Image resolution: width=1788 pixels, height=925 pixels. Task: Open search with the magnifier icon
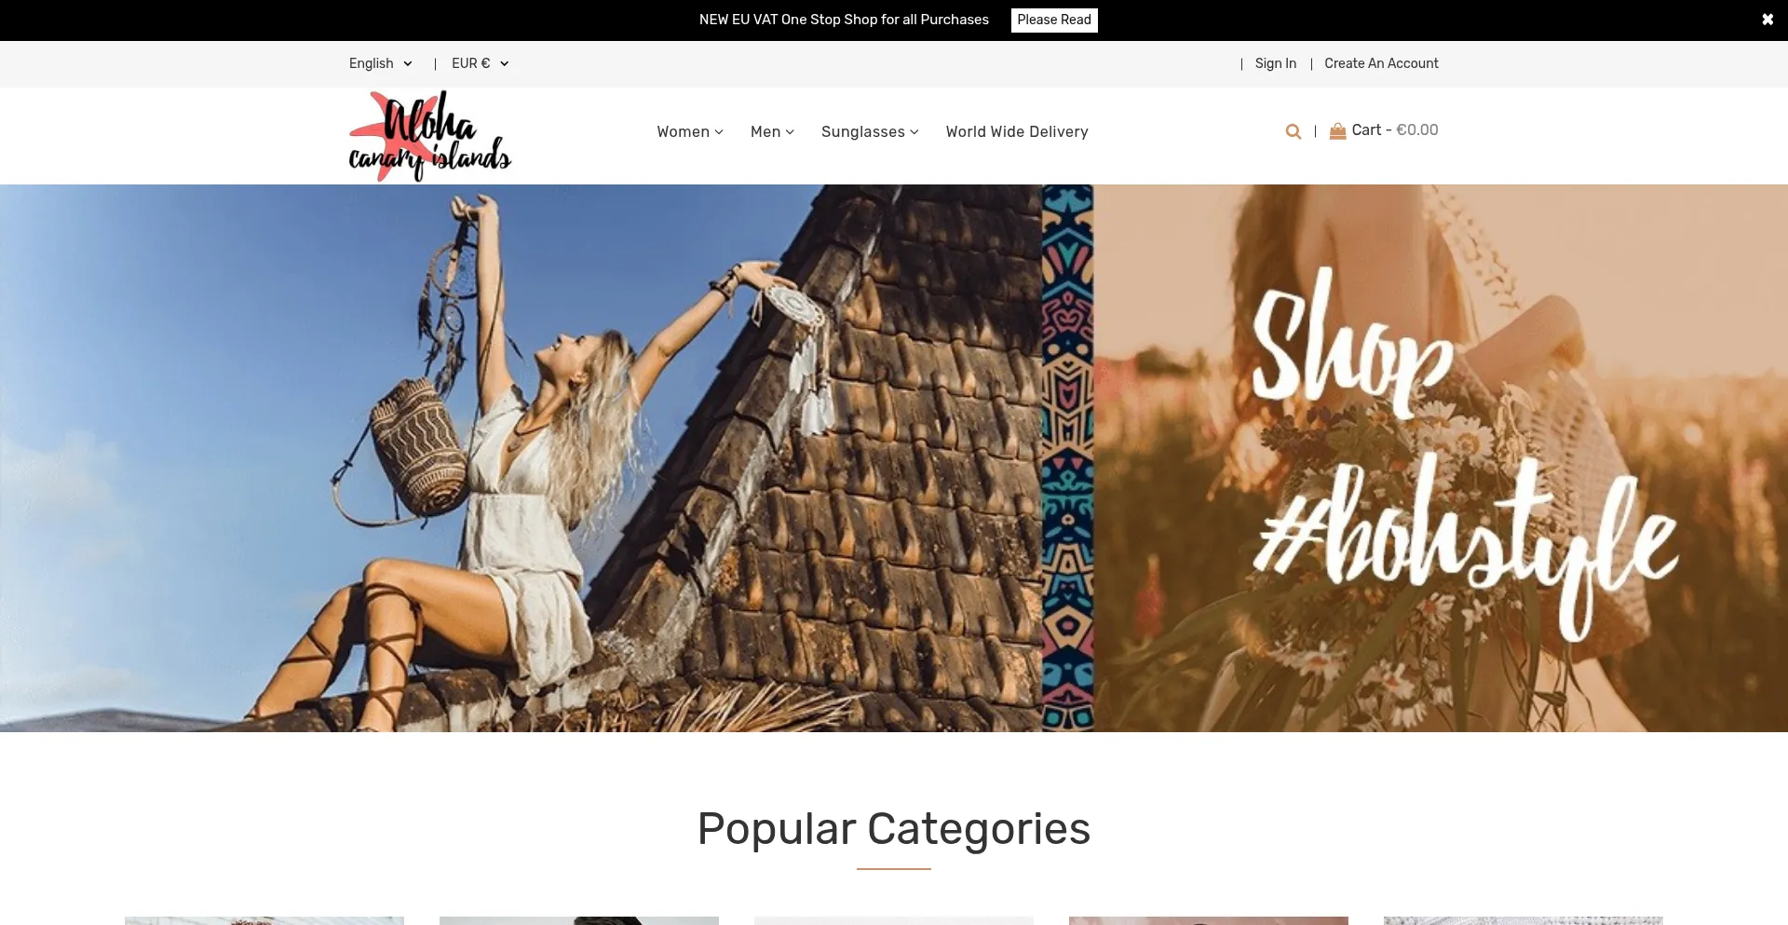[1293, 131]
